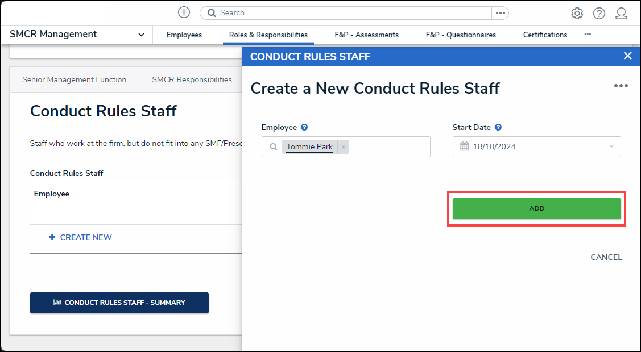Click the CANCEL link
The width and height of the screenshot is (641, 352).
coord(606,257)
